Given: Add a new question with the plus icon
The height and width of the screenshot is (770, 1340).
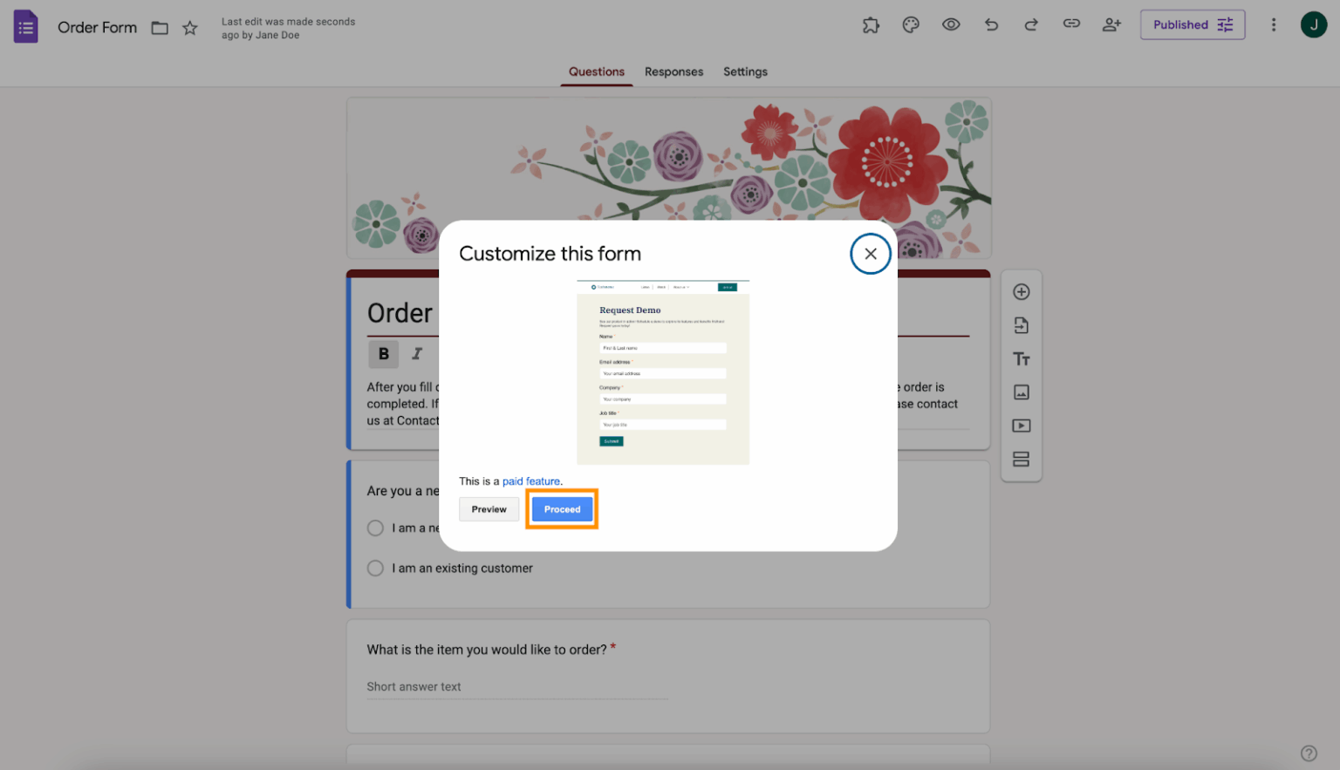Looking at the screenshot, I should click(1021, 292).
